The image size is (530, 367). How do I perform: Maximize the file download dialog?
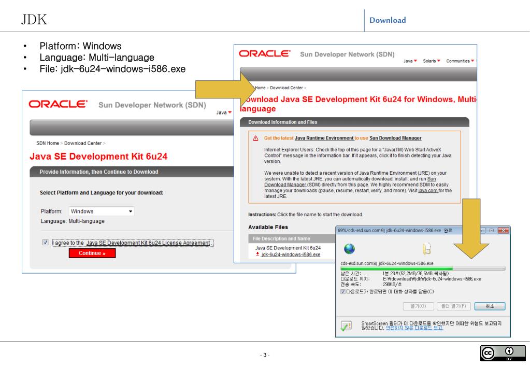tap(492, 230)
